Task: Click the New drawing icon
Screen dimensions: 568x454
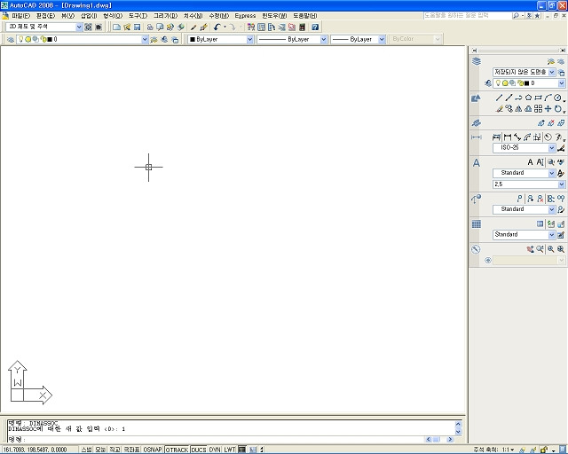Action: pos(116,27)
